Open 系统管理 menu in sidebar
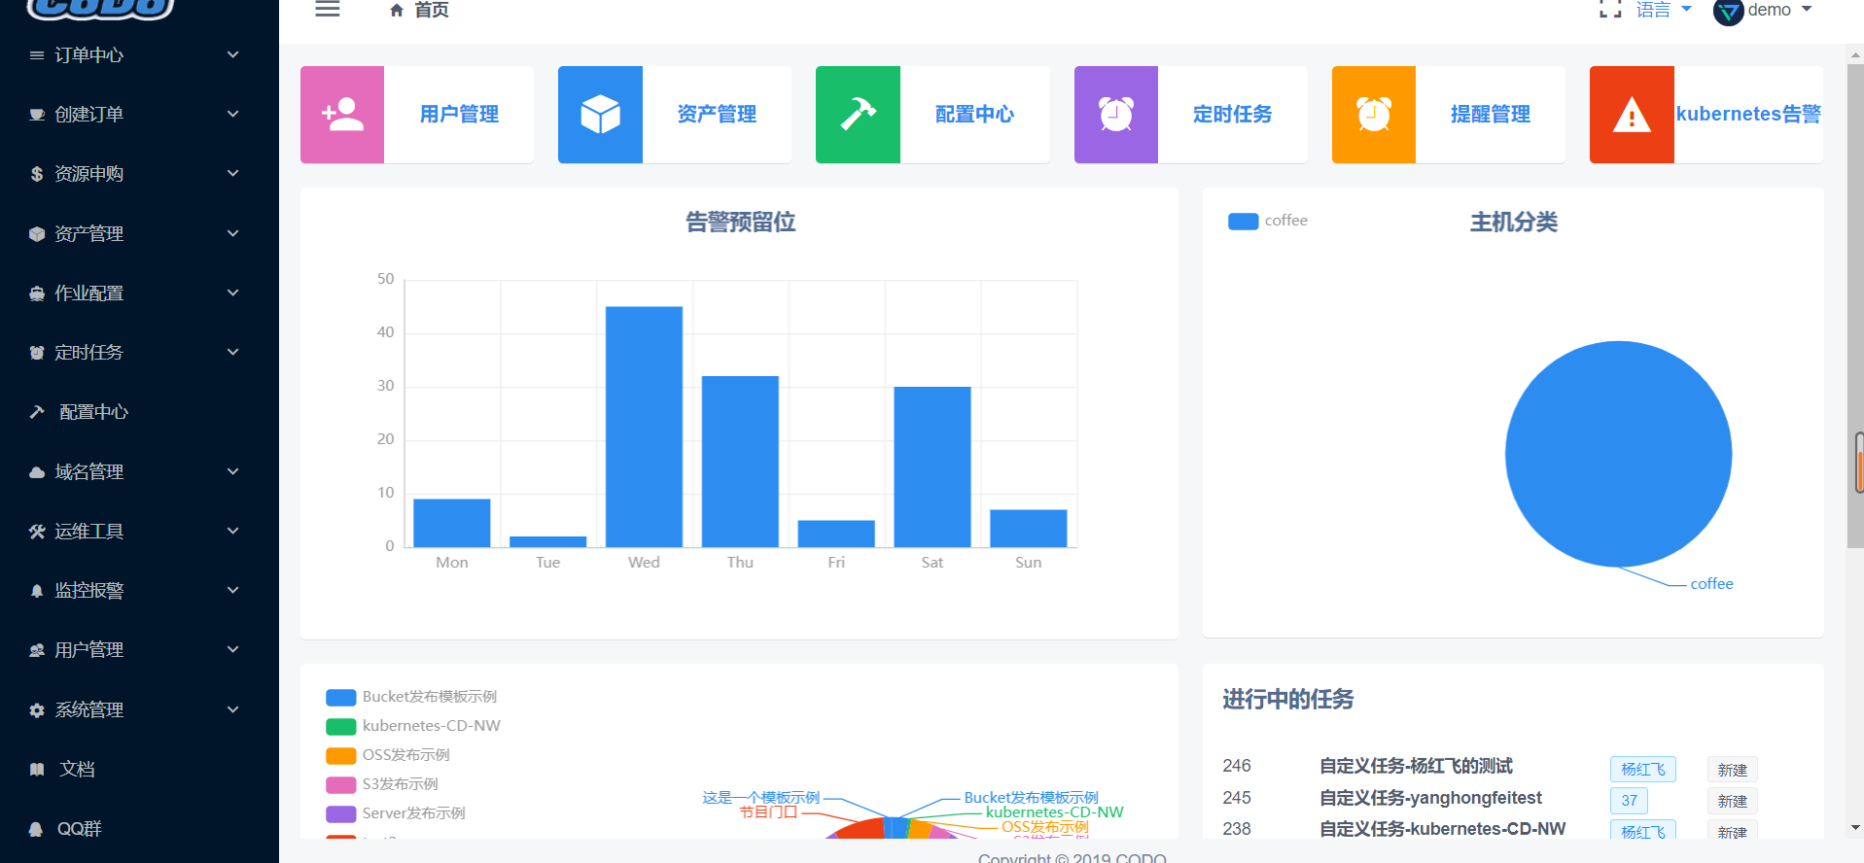Screen dimensions: 1864x863 coord(139,710)
